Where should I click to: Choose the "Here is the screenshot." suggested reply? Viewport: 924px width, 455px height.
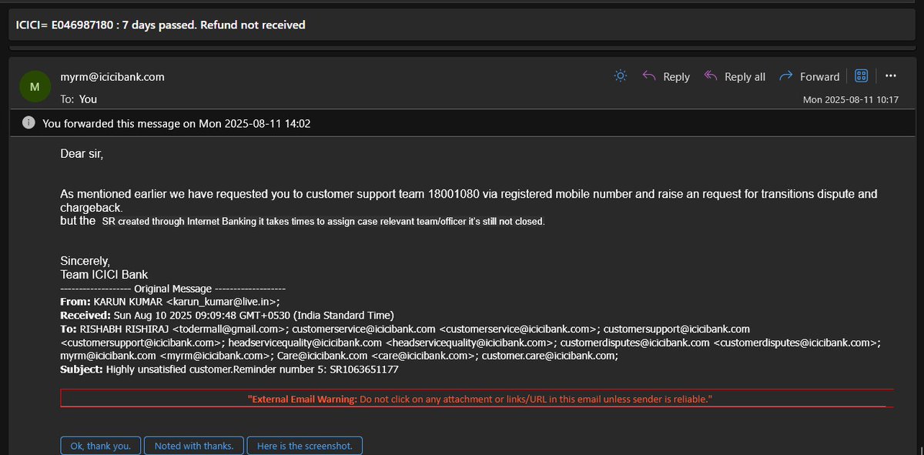tap(305, 446)
